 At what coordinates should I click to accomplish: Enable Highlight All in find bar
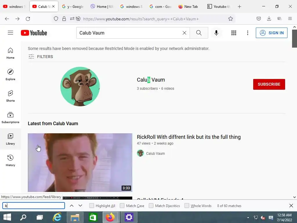pos(91,206)
